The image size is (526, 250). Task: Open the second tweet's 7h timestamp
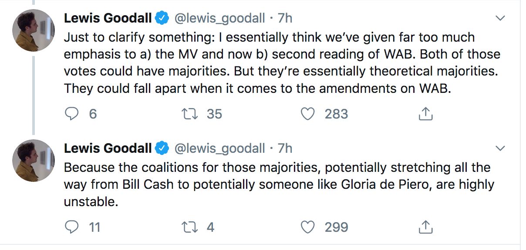click(x=285, y=148)
